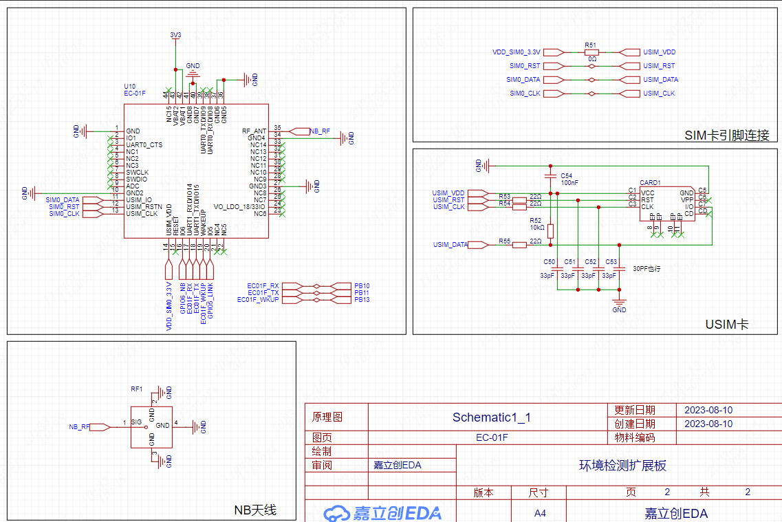The width and height of the screenshot is (782, 522).
Task: Click the SIM0_CLK port in SIM pin connection block
Action: [554, 94]
